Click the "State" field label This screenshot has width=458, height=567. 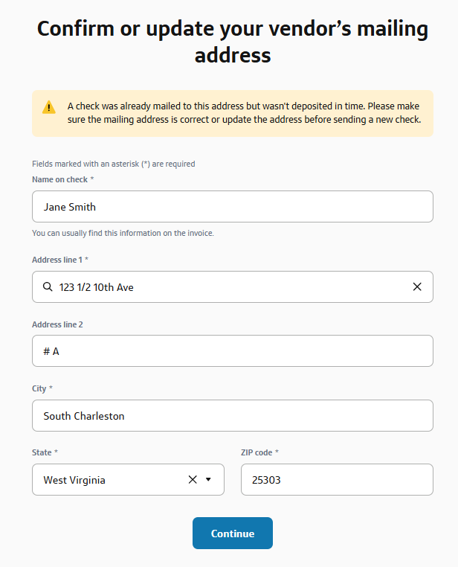click(42, 452)
